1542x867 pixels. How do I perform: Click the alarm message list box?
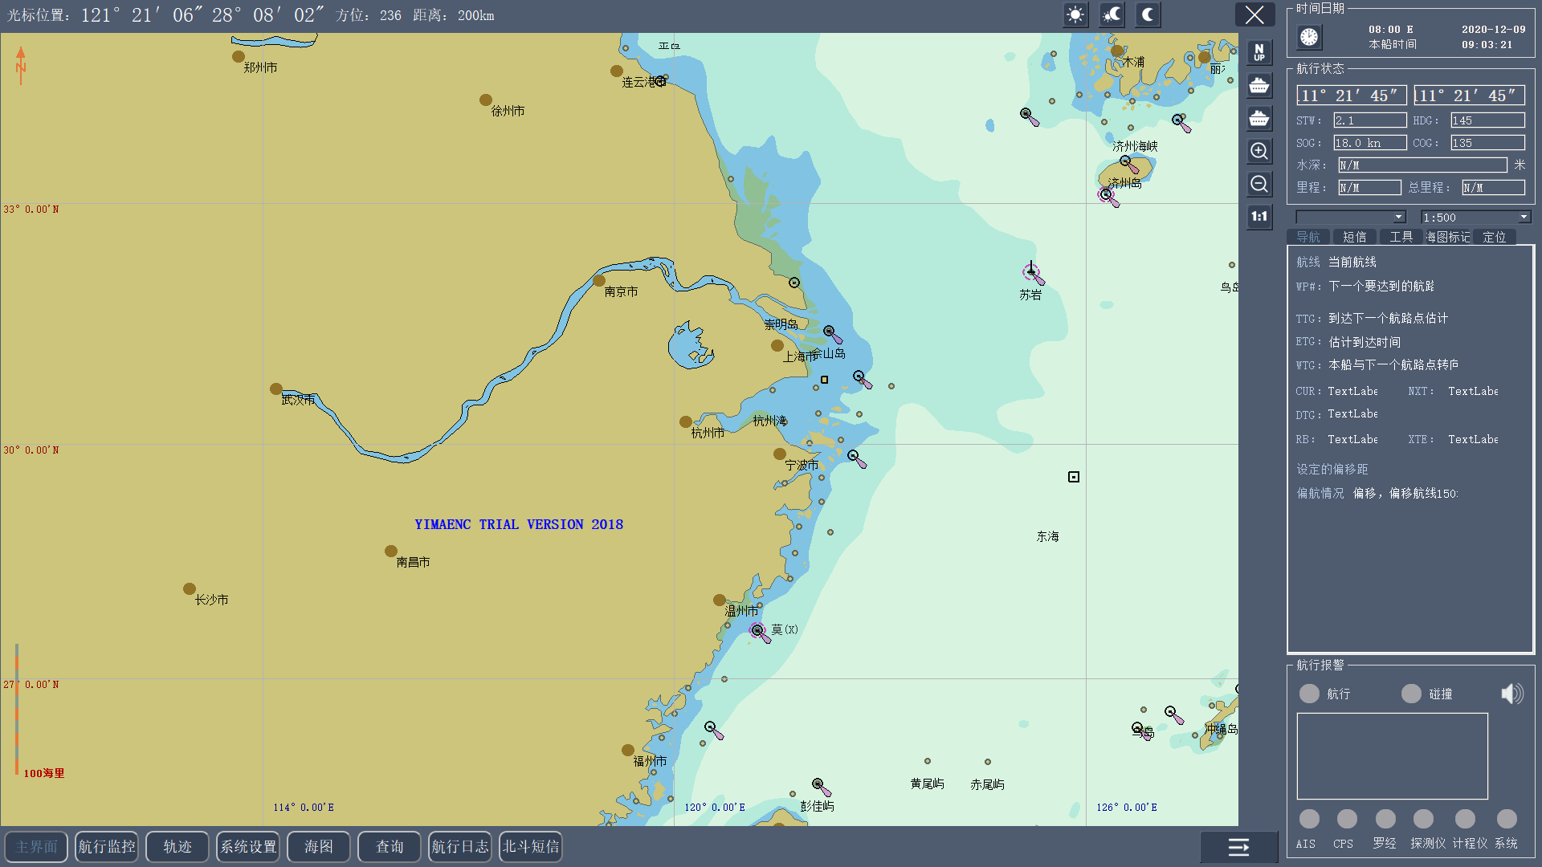[1392, 756]
